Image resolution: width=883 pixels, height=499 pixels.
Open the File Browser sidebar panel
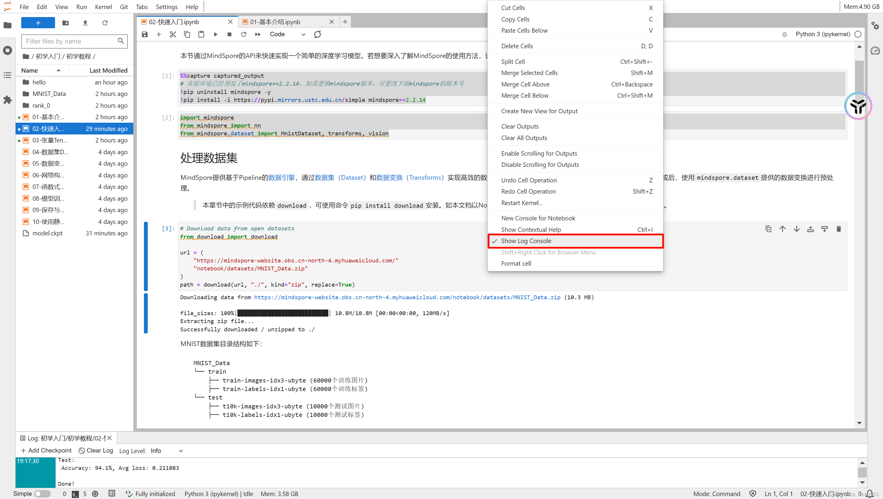click(8, 25)
